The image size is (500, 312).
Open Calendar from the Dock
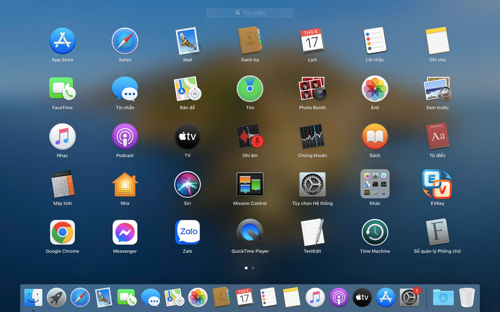[245, 297]
